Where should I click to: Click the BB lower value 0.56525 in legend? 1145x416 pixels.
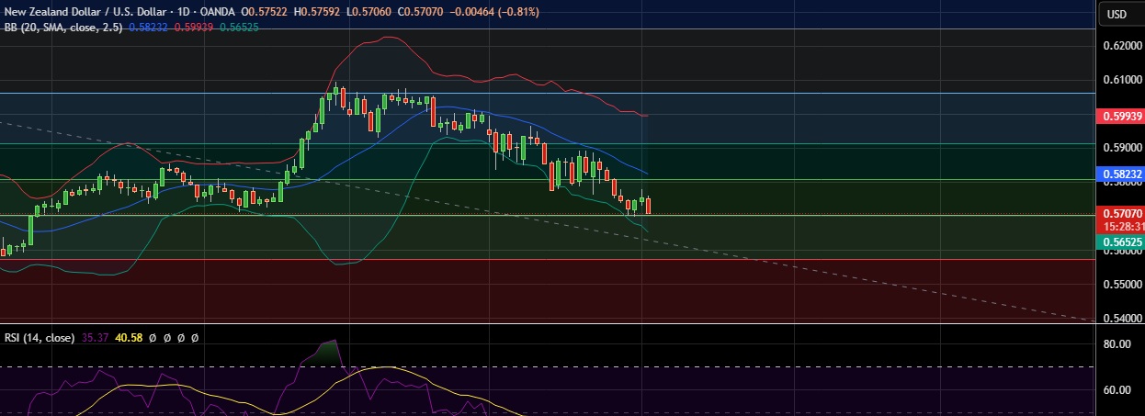[241, 28]
